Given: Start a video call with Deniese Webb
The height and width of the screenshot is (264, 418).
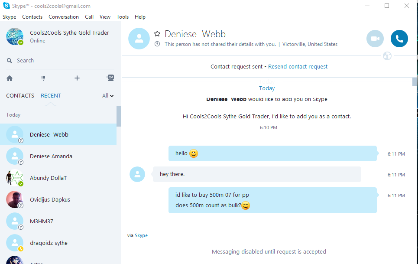Looking at the screenshot, I should tap(375, 39).
